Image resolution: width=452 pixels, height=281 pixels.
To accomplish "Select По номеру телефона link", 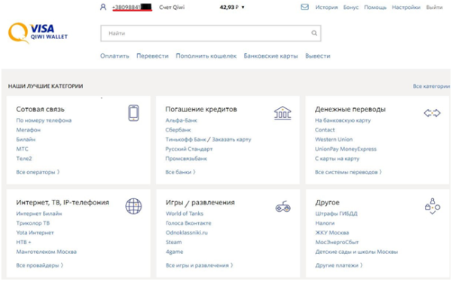I will (44, 120).
